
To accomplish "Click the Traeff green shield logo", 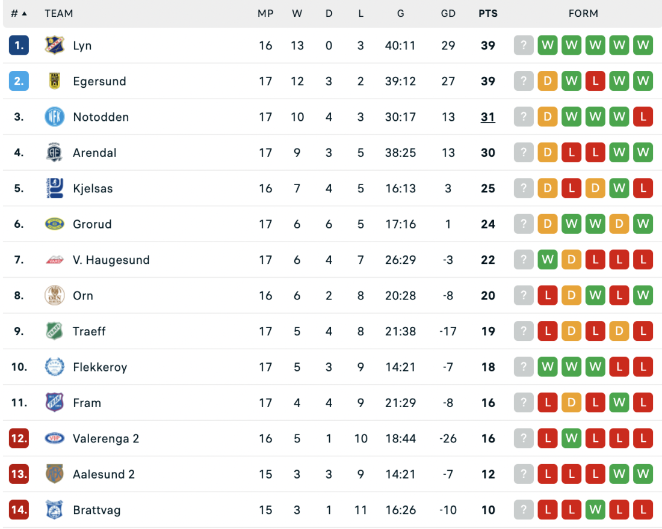I will pos(55,331).
